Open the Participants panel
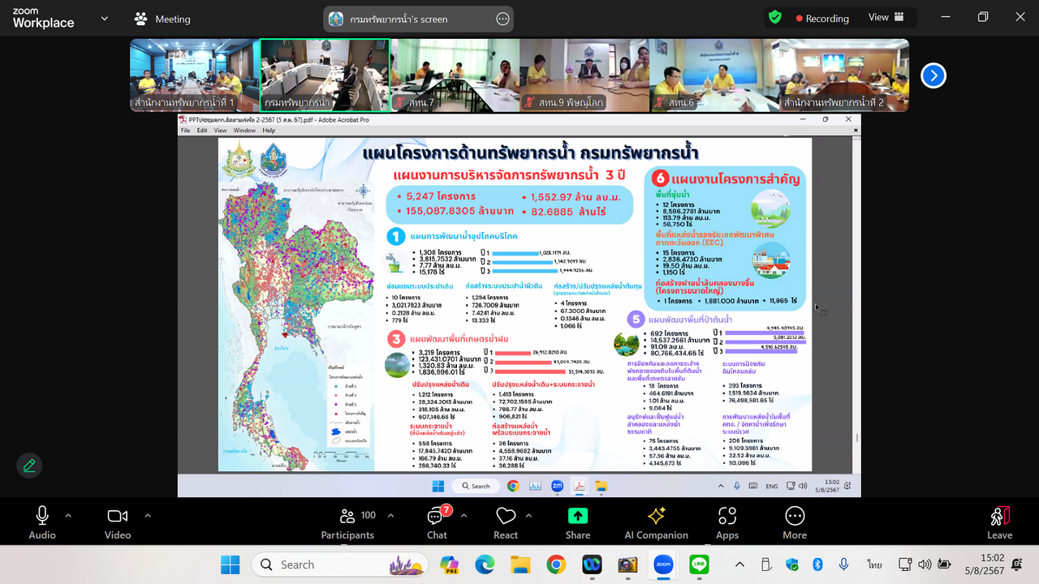Viewport: 1039px width, 584px height. [x=347, y=522]
